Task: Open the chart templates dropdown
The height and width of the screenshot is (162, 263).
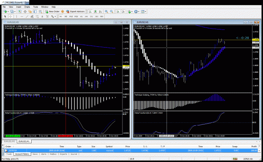Action: point(143,12)
